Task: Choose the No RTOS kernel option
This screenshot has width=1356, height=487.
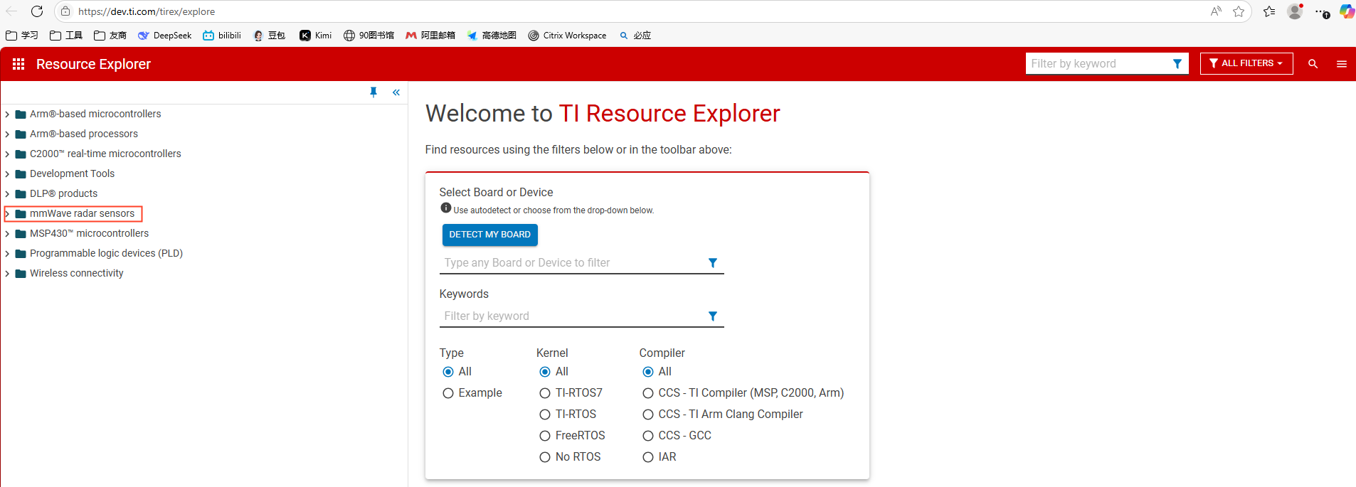Action: (545, 457)
